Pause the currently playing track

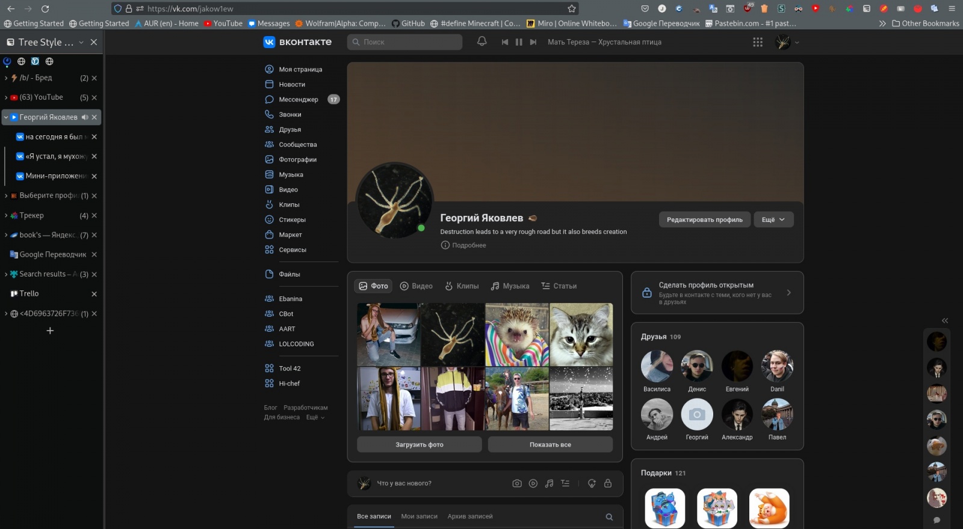pyautogui.click(x=519, y=42)
